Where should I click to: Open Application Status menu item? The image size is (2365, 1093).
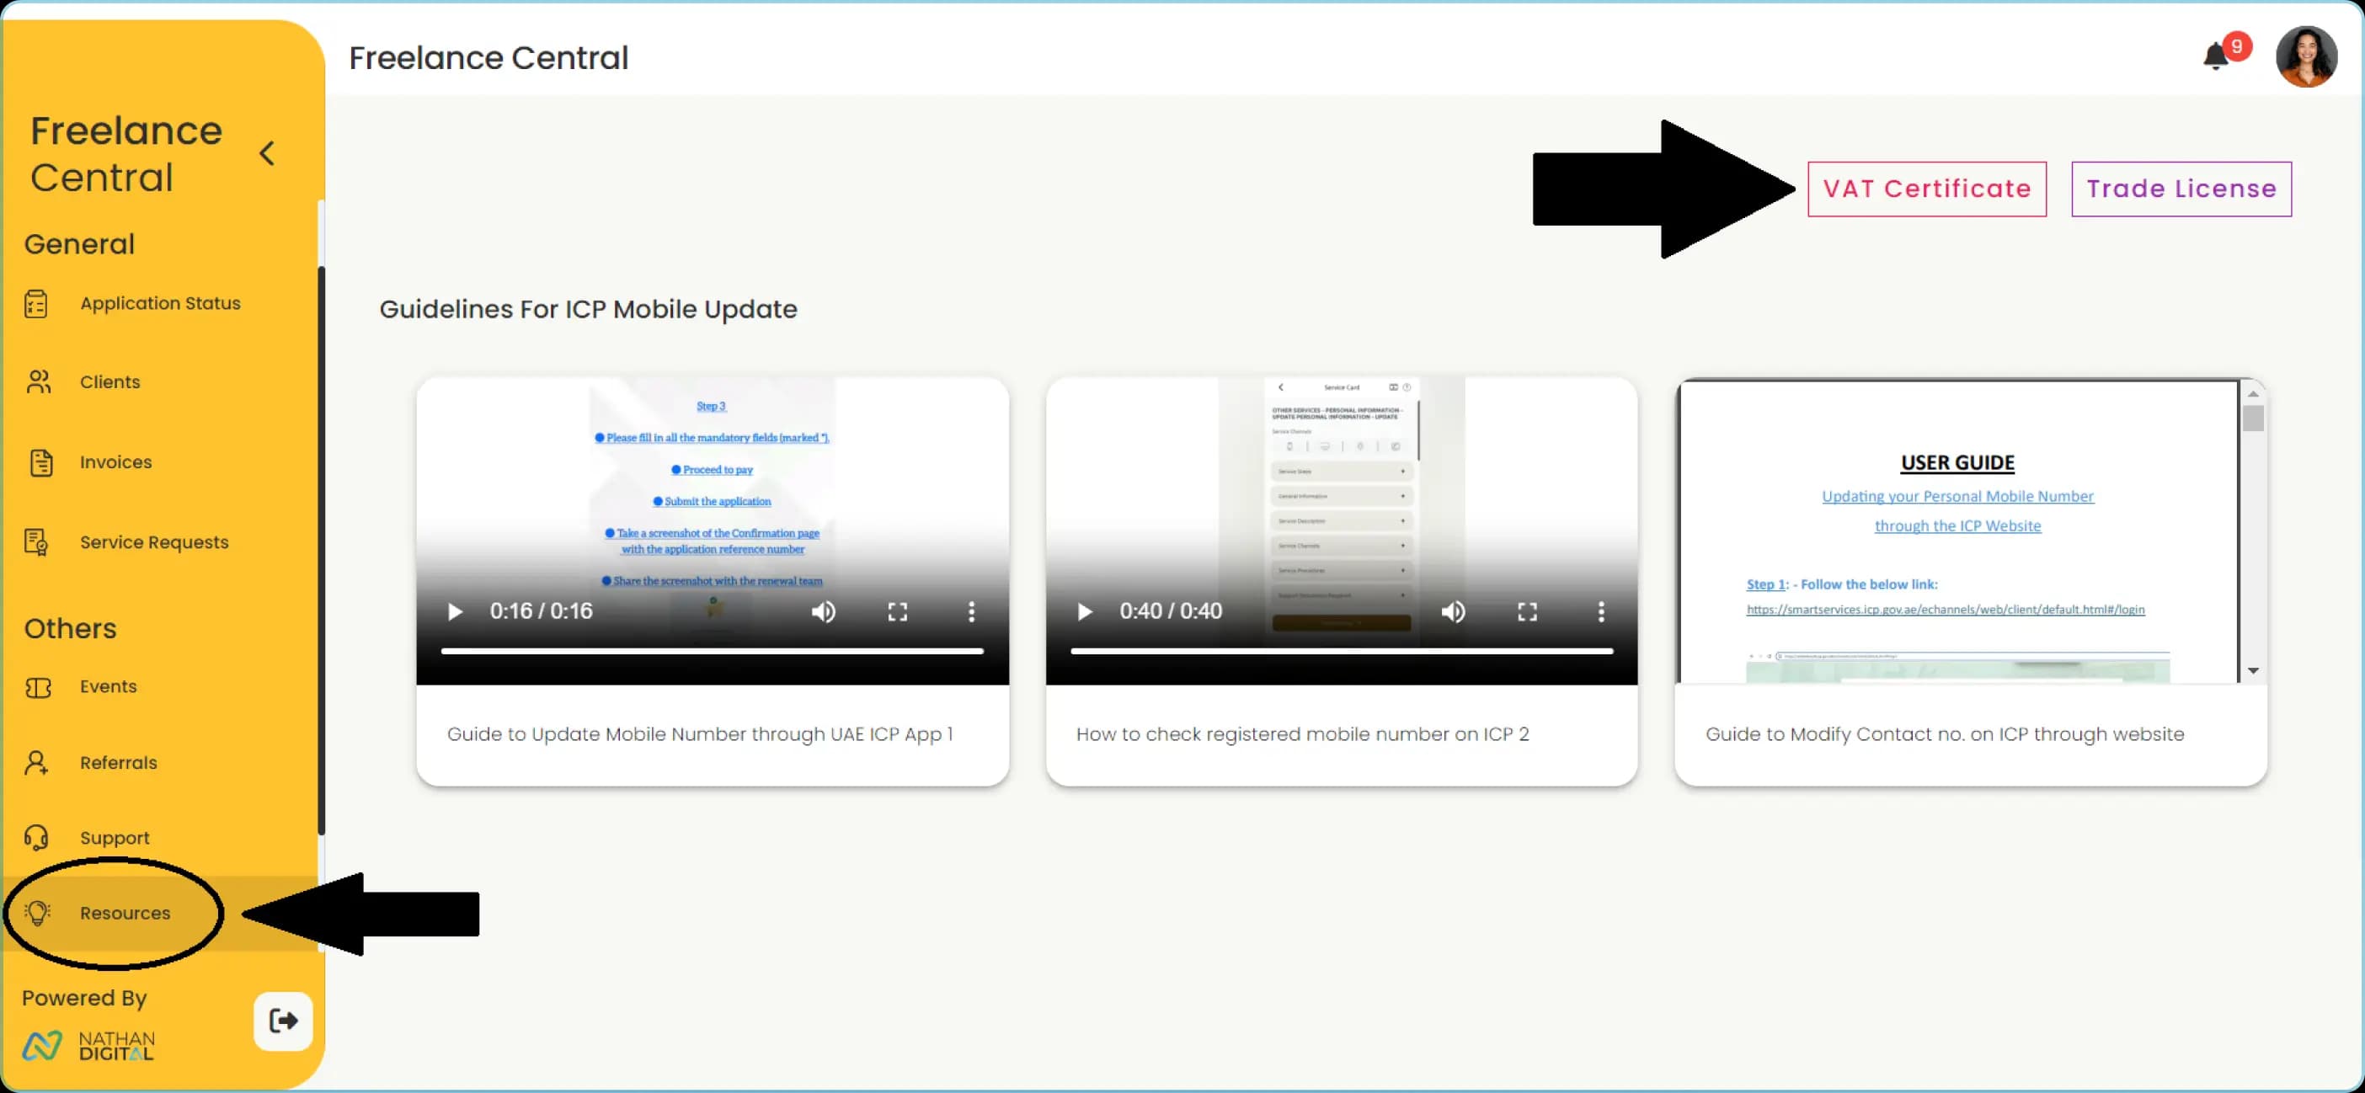click(x=160, y=304)
